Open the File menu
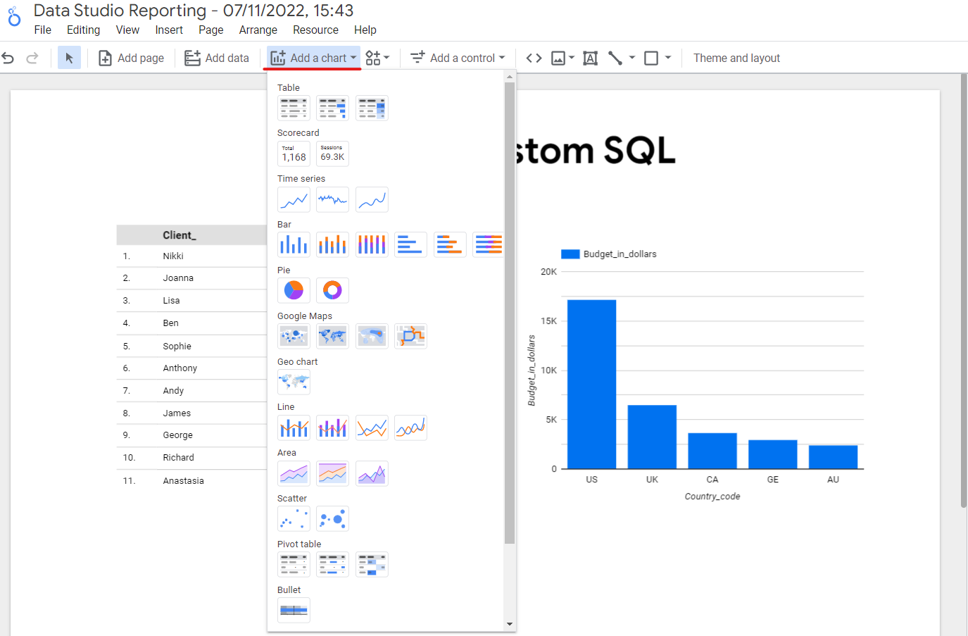This screenshot has width=968, height=636. pos(43,30)
